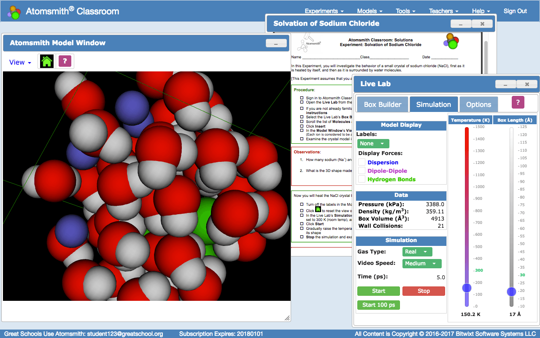Click the Atomsmith Classroom logo in the header
Viewport: 540px width, 338px height.
pyautogui.click(x=14, y=13)
